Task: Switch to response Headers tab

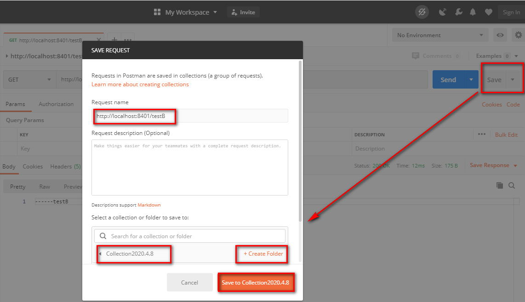Action: 65,166
